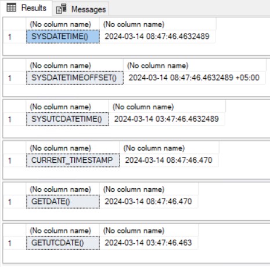This screenshot has width=270, height=267.
Task: Click the CURRENT_TIMESTAMP timestamp value cell
Action: [169, 160]
